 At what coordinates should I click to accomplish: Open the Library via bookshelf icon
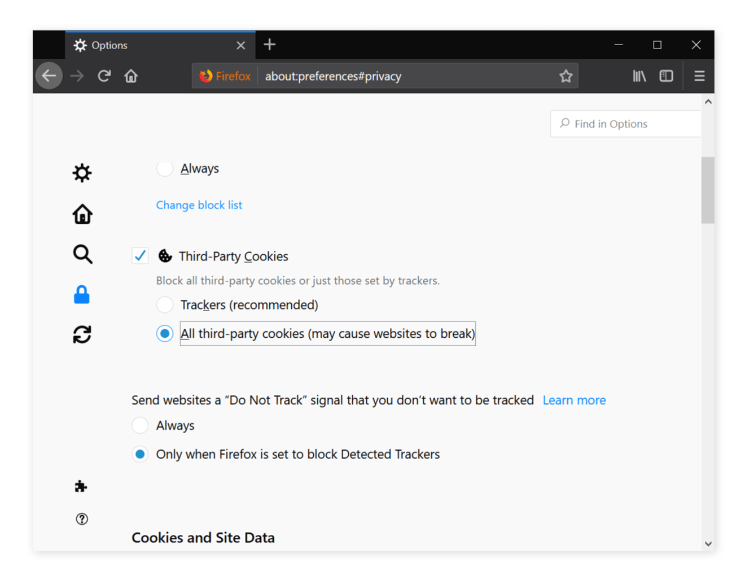[639, 76]
